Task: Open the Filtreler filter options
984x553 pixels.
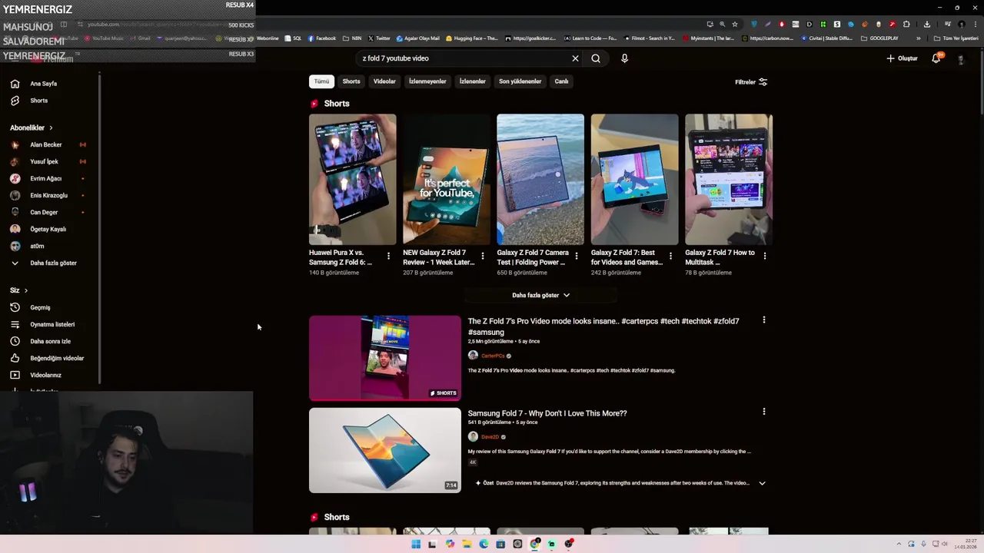Action: pyautogui.click(x=751, y=82)
